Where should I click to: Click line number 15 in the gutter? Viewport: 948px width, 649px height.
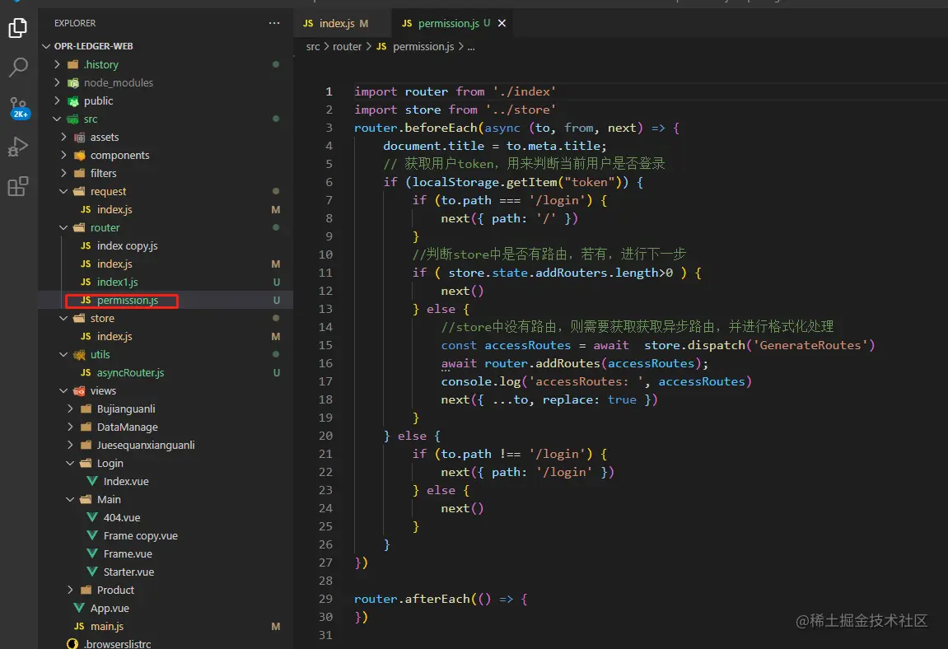(x=325, y=345)
